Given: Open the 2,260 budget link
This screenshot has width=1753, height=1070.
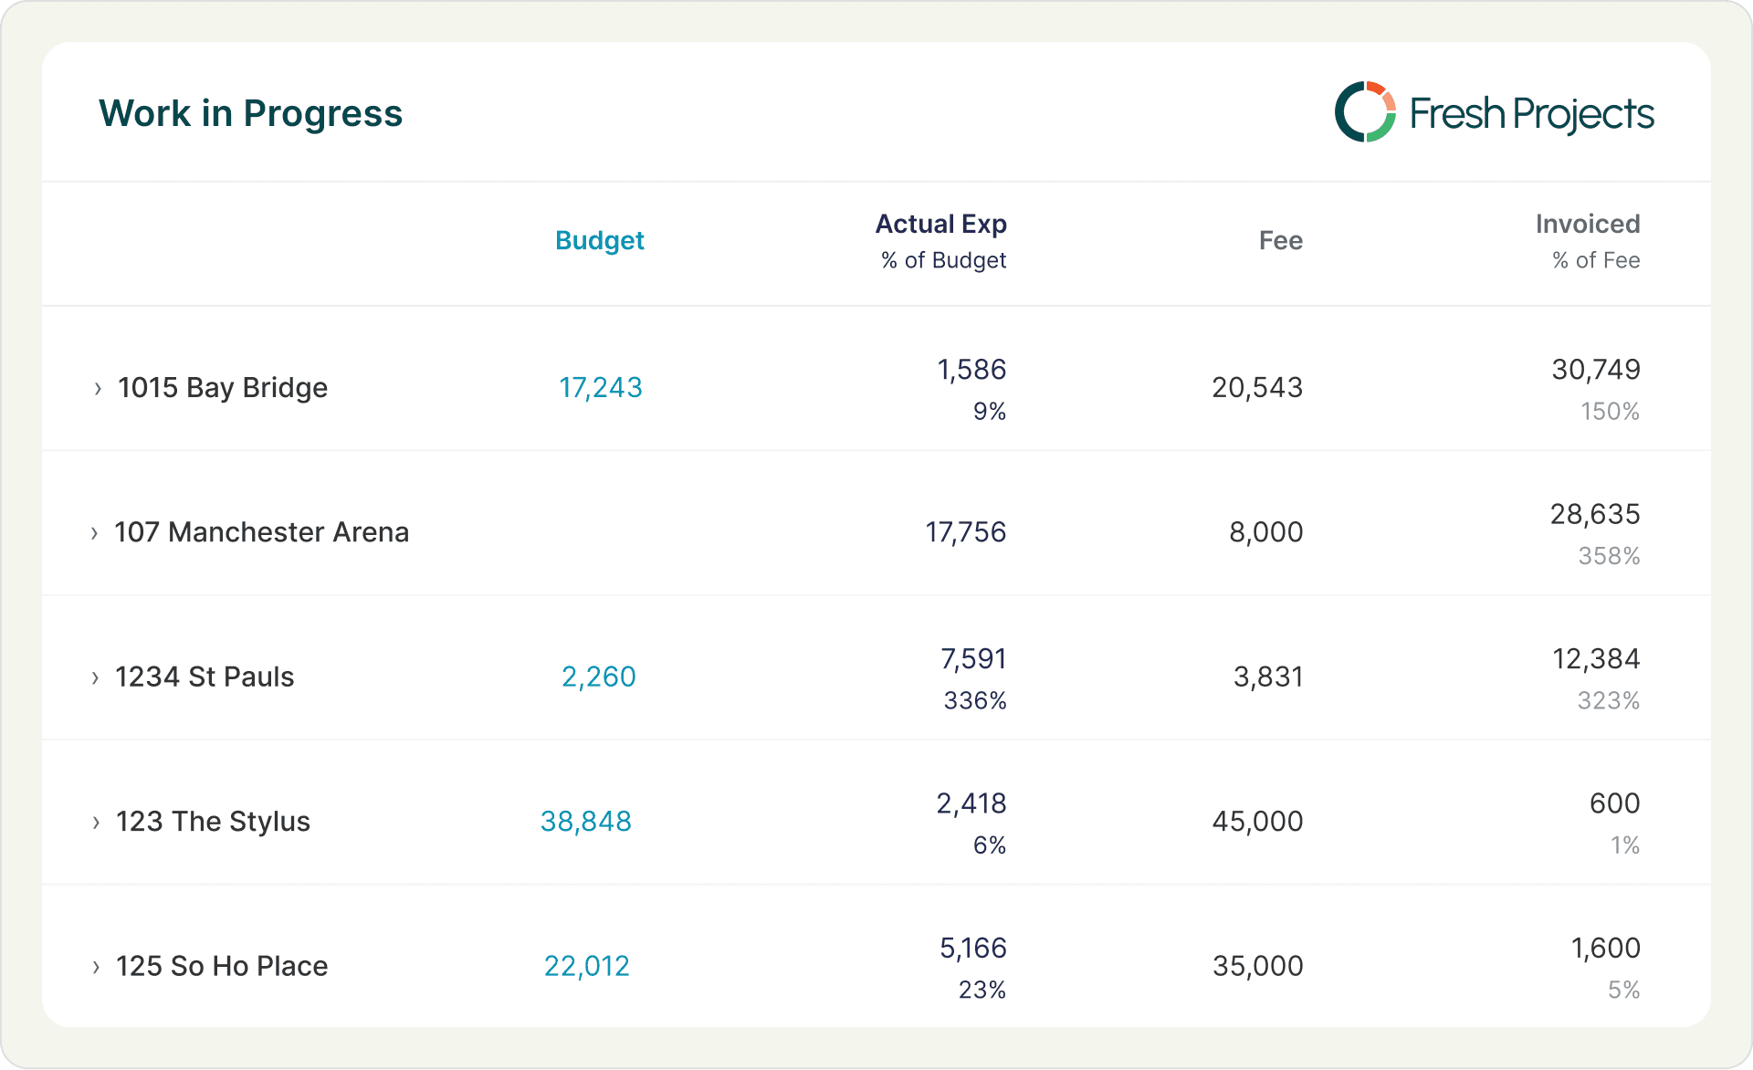Looking at the screenshot, I should click(598, 677).
